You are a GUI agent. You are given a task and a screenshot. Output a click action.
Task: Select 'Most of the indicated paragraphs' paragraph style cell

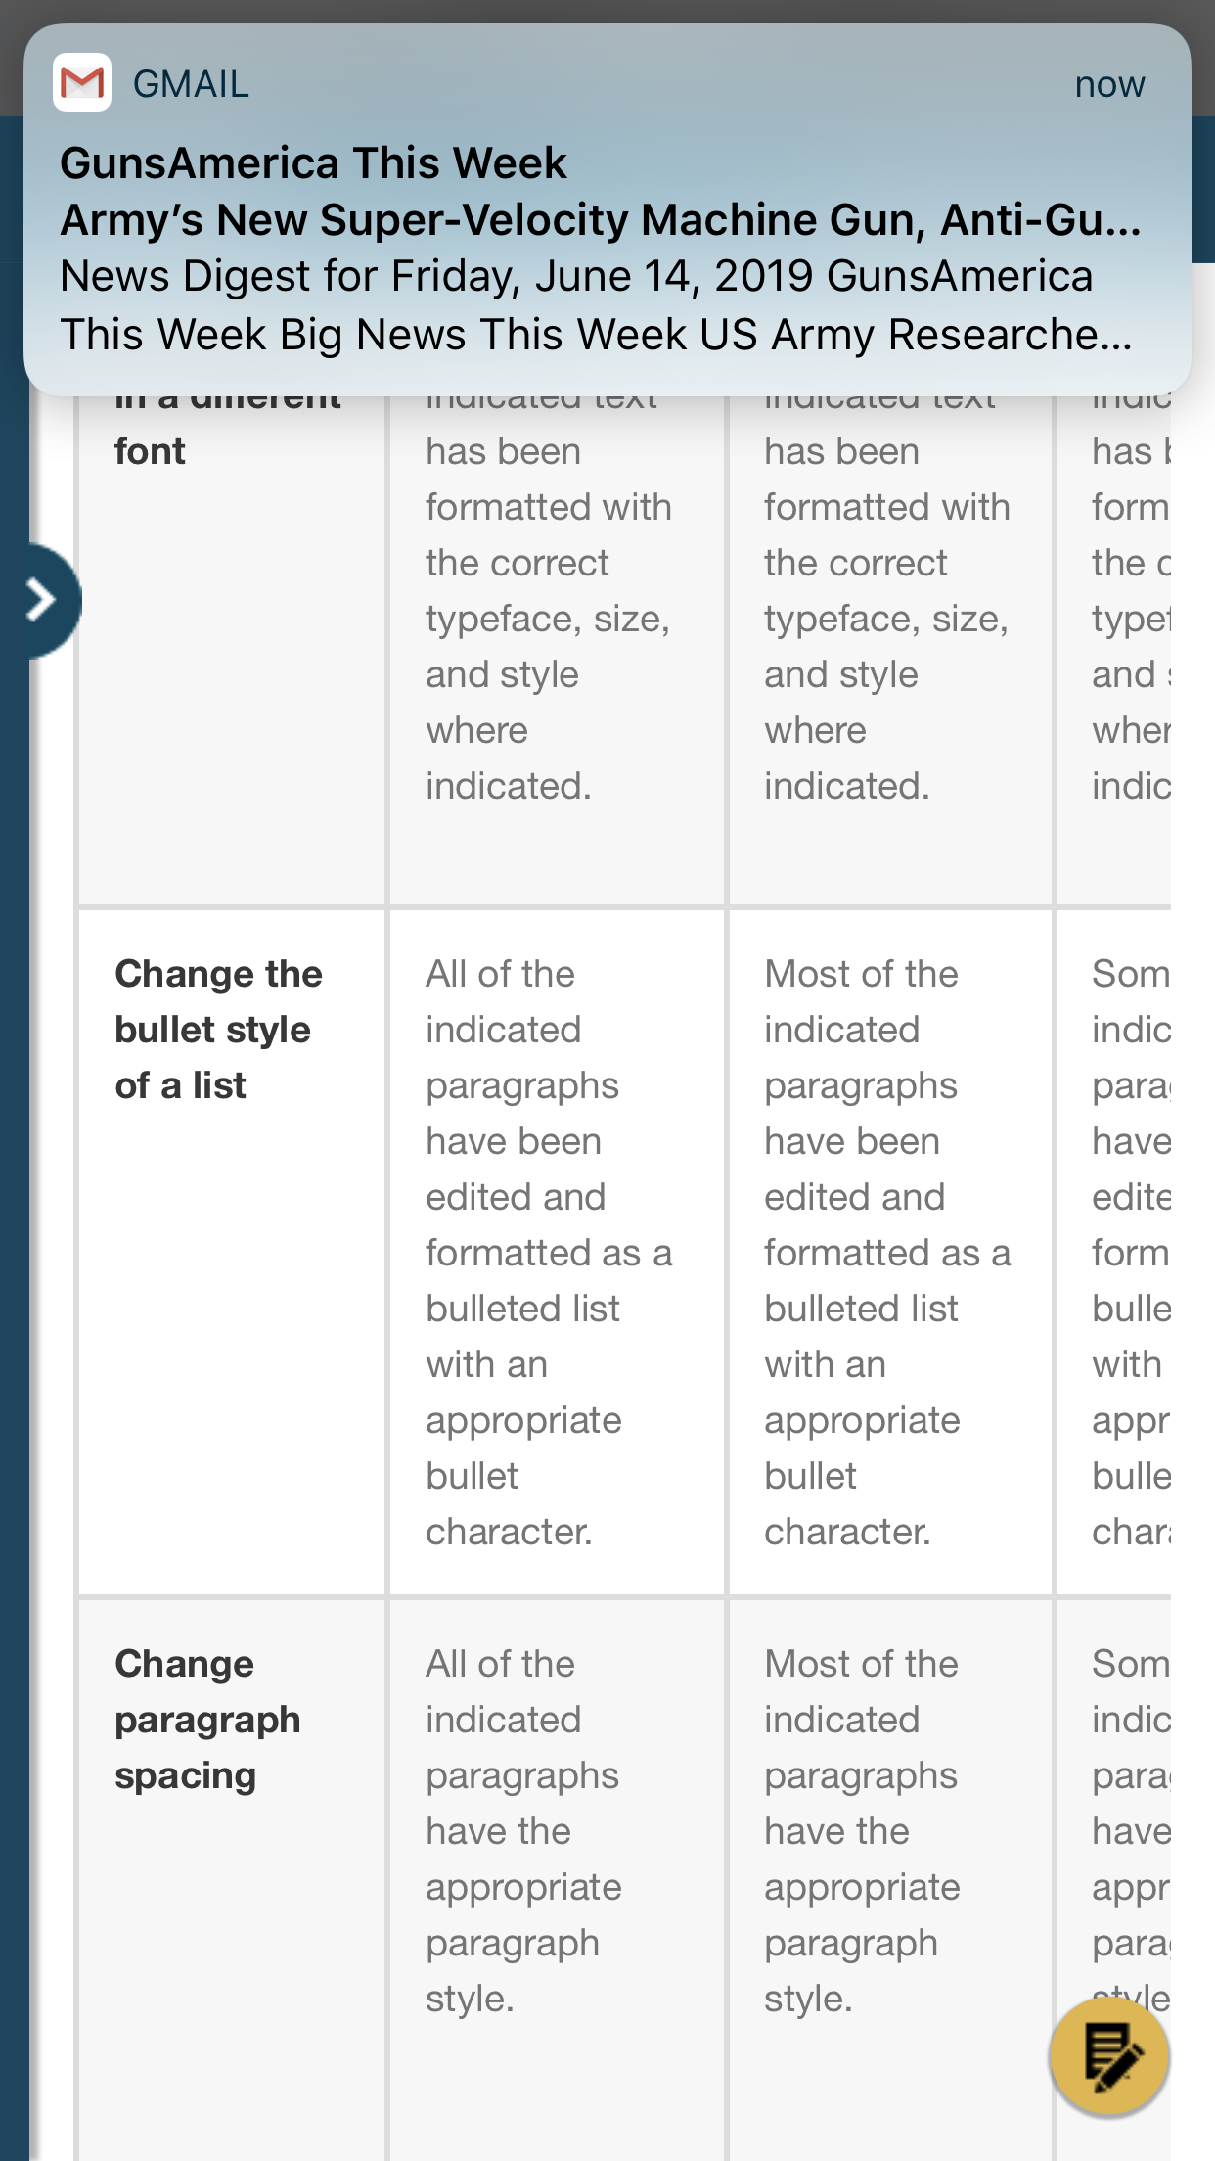pyautogui.click(x=890, y=1879)
